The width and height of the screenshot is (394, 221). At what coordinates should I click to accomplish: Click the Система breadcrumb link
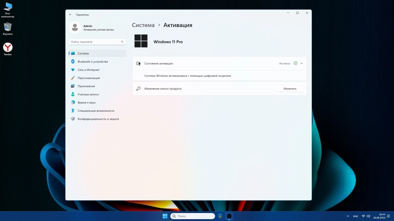[x=143, y=25]
